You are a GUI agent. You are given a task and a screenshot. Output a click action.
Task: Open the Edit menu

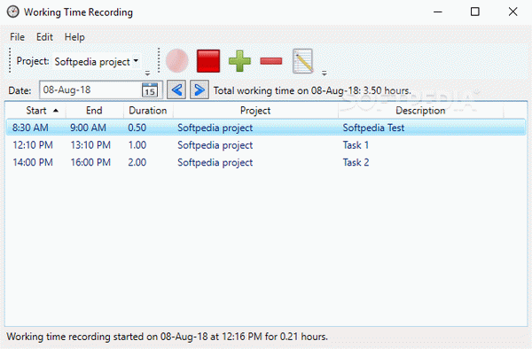pyautogui.click(x=44, y=37)
